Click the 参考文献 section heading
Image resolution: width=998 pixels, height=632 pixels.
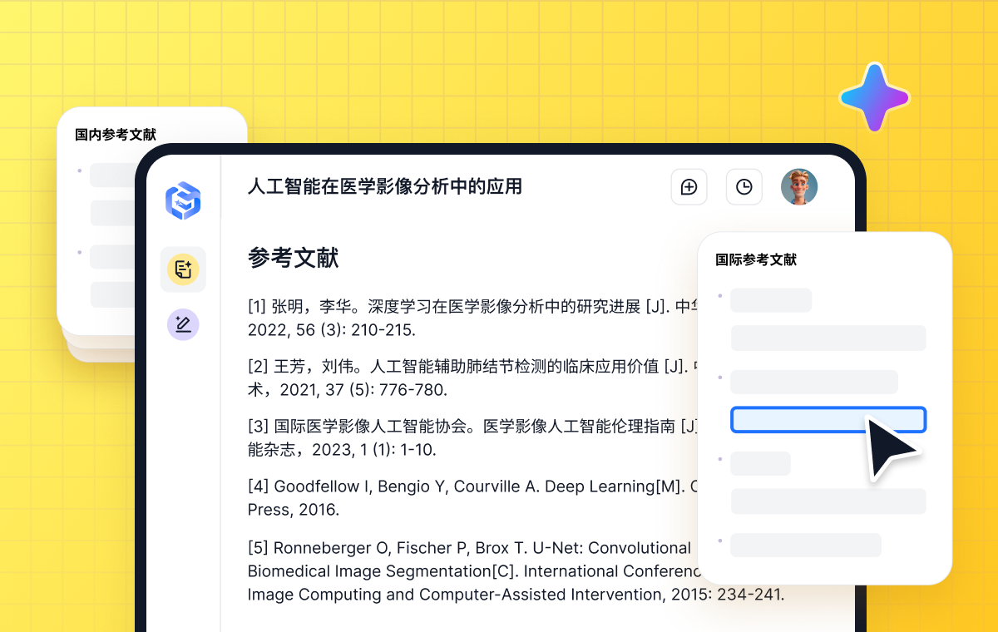pos(293,258)
